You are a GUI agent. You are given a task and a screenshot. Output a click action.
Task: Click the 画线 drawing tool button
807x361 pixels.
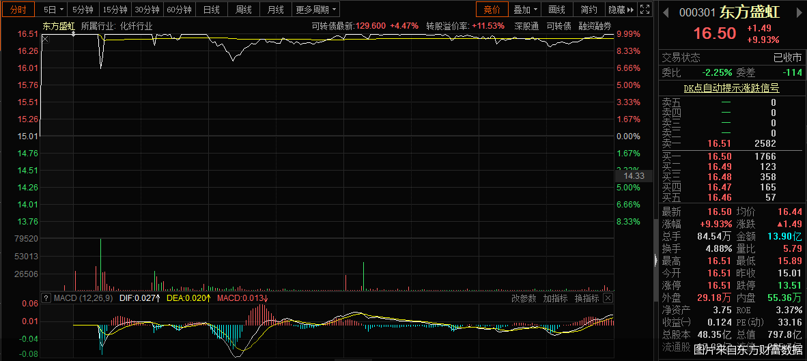pyautogui.click(x=557, y=10)
